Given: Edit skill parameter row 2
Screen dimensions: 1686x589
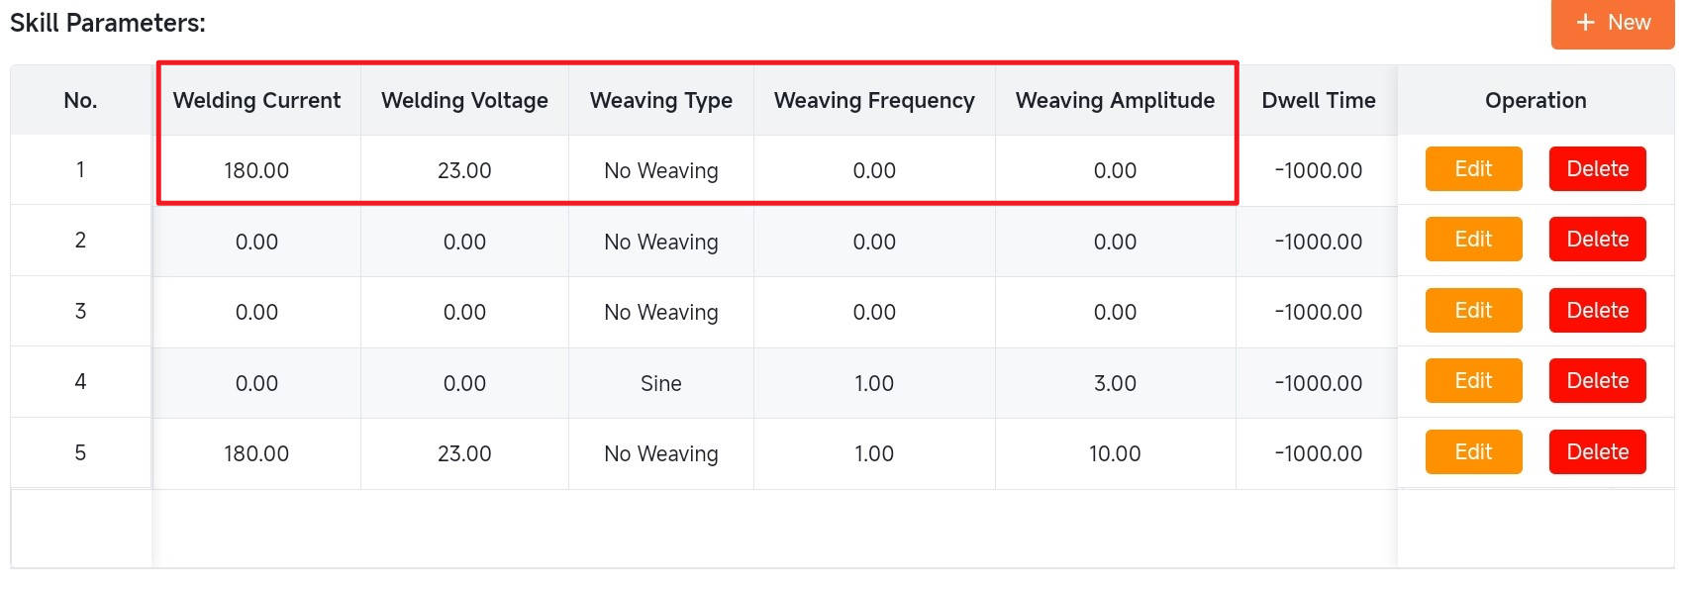Looking at the screenshot, I should tap(1473, 240).
